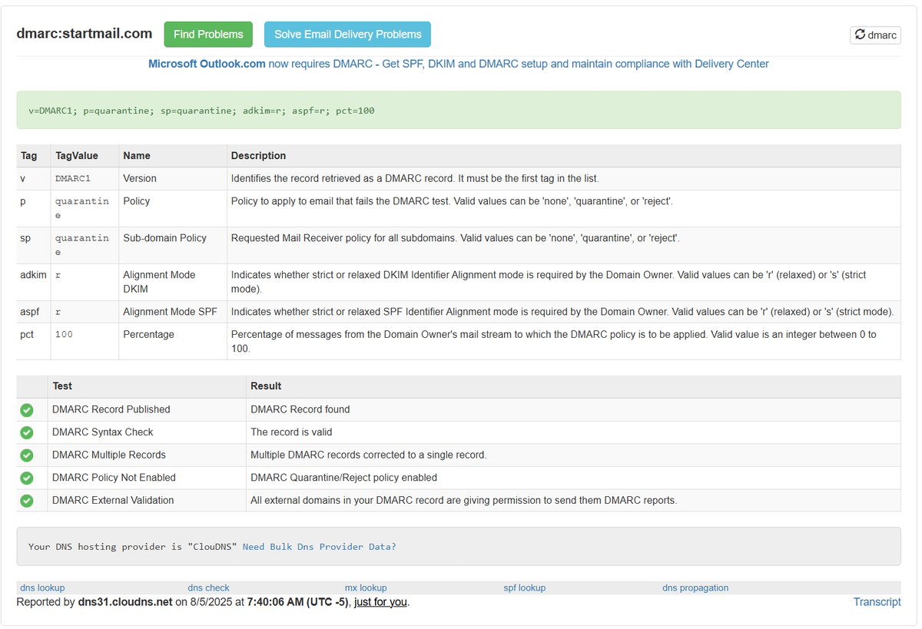Select the DMARC record text v=DMARC1 string
Screen dimensions: 922x629
201,111
